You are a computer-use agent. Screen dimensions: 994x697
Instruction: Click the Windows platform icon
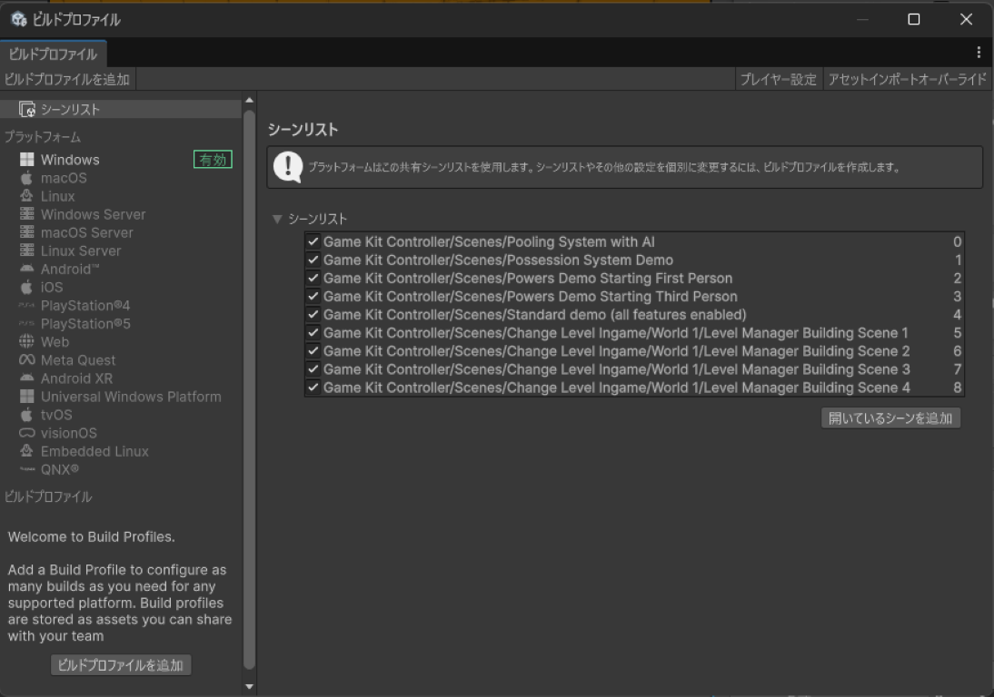coord(26,160)
